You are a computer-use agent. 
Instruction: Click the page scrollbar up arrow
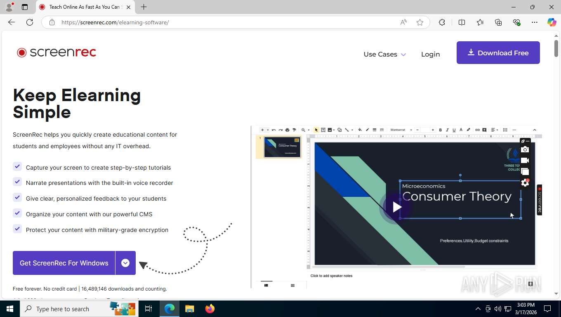[x=556, y=36]
